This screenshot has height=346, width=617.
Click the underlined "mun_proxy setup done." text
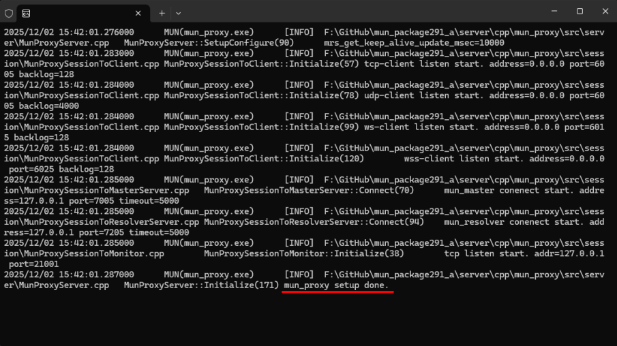337,285
